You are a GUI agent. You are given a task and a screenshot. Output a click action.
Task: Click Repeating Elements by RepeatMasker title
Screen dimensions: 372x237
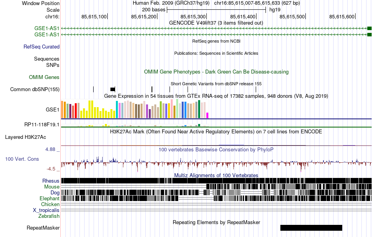[217, 222]
